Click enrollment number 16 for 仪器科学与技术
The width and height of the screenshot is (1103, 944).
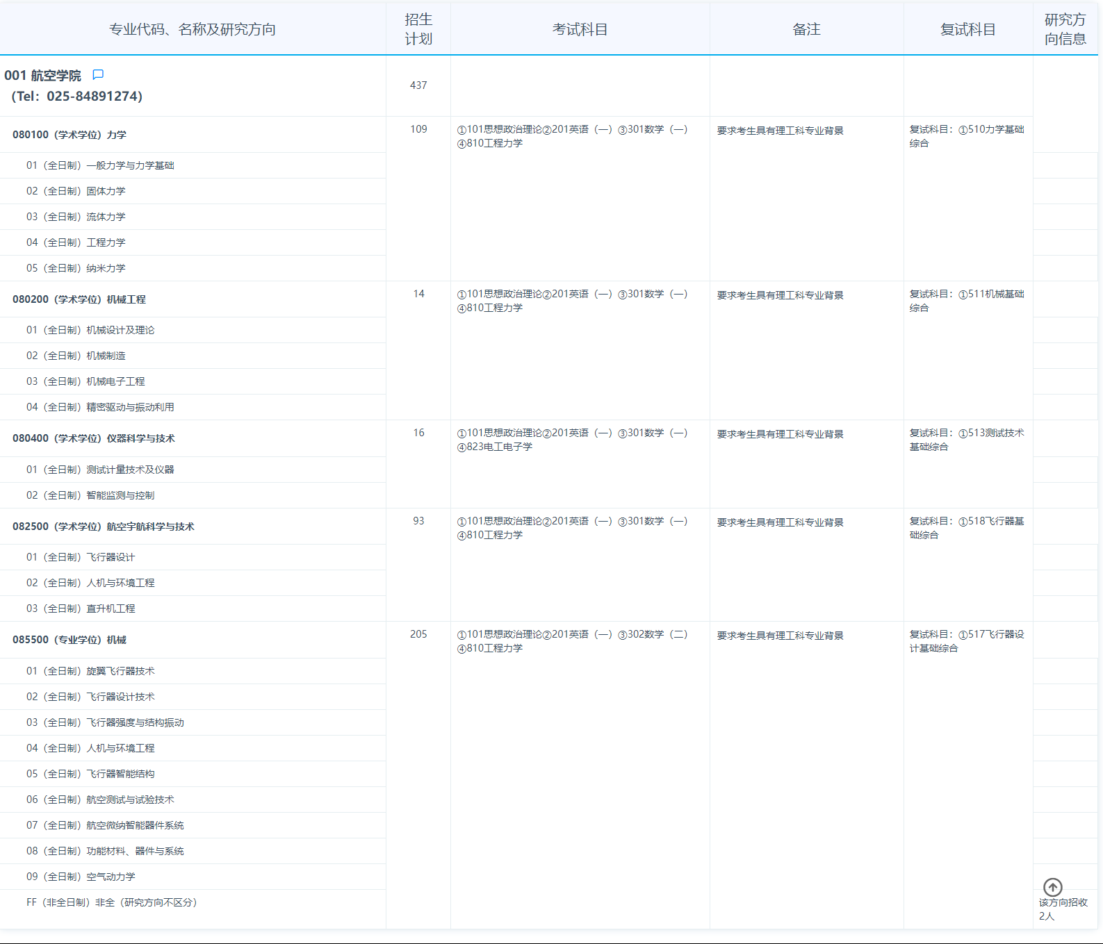point(418,433)
